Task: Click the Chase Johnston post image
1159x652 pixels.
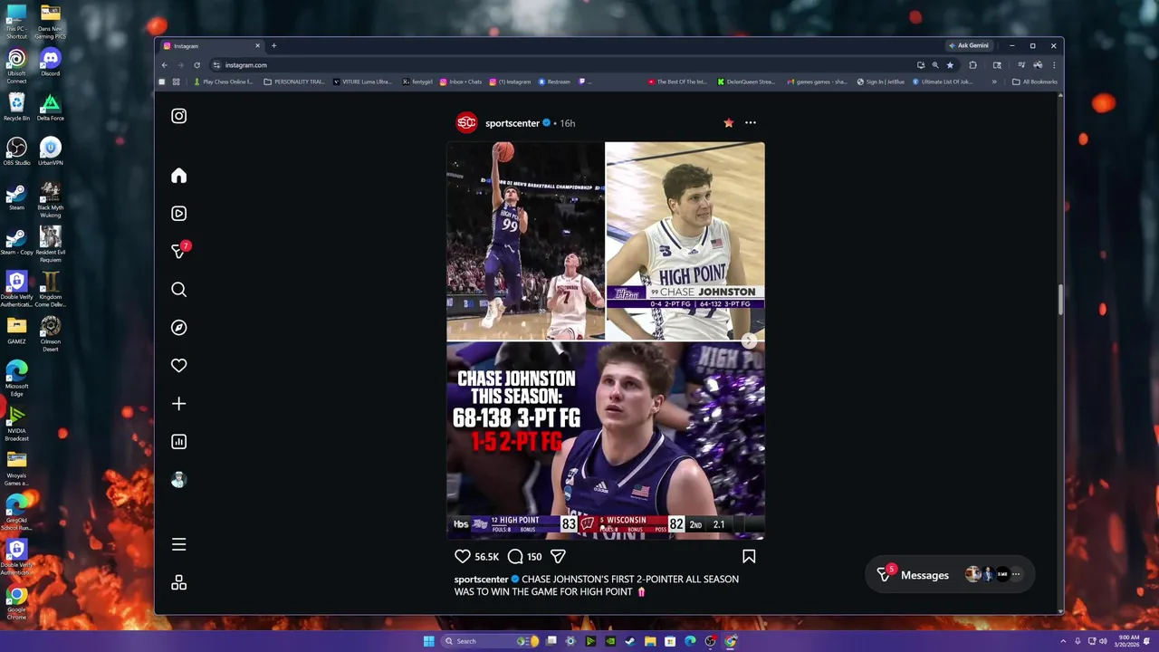Action: click(606, 340)
